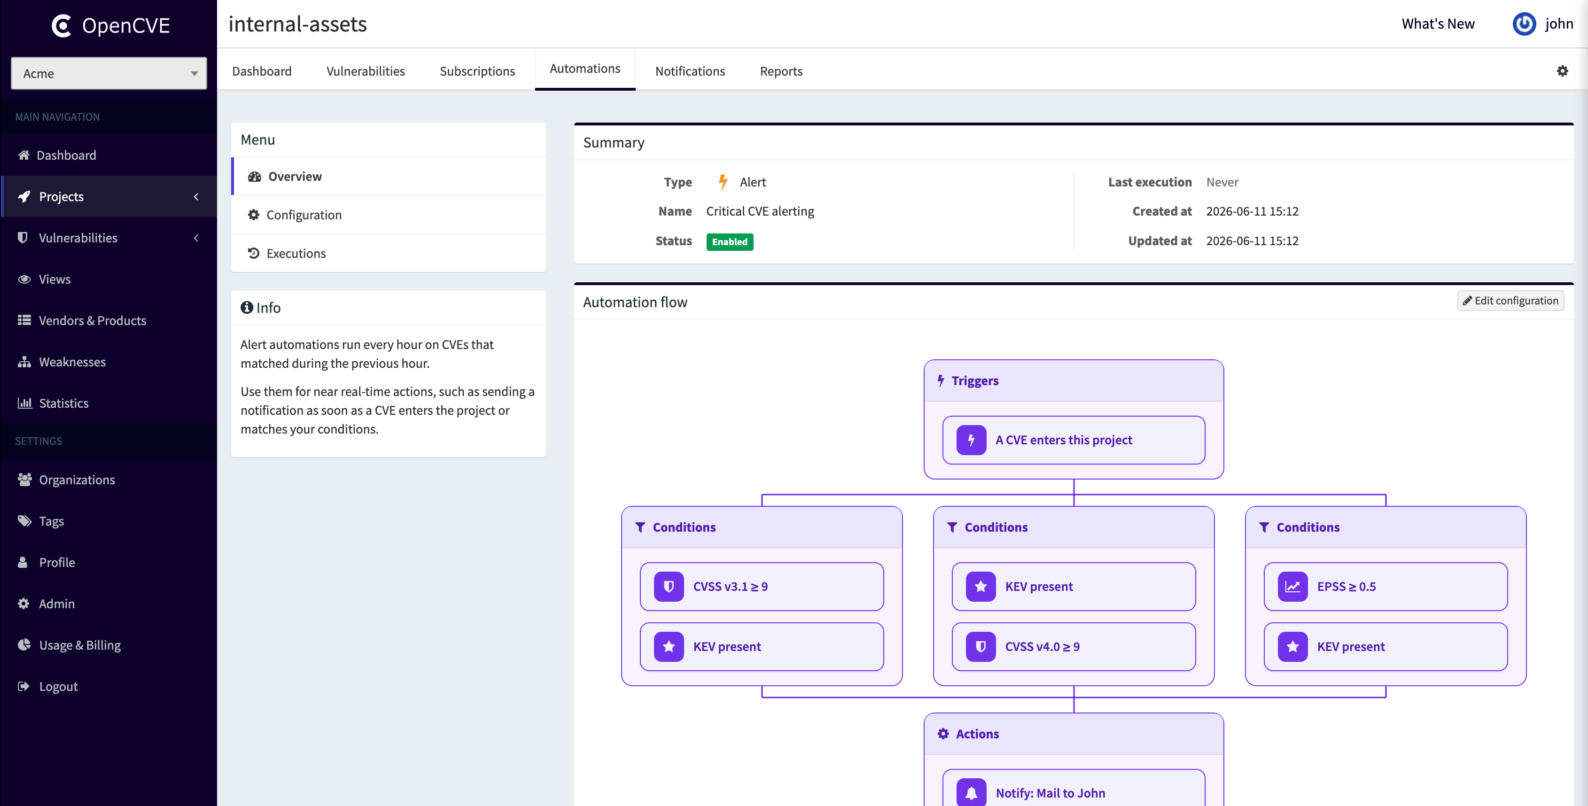The image size is (1588, 806).
Task: Open the What's New link
Action: 1438,23
